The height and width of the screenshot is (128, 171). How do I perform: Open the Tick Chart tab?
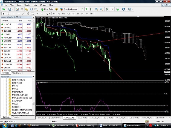16,73
